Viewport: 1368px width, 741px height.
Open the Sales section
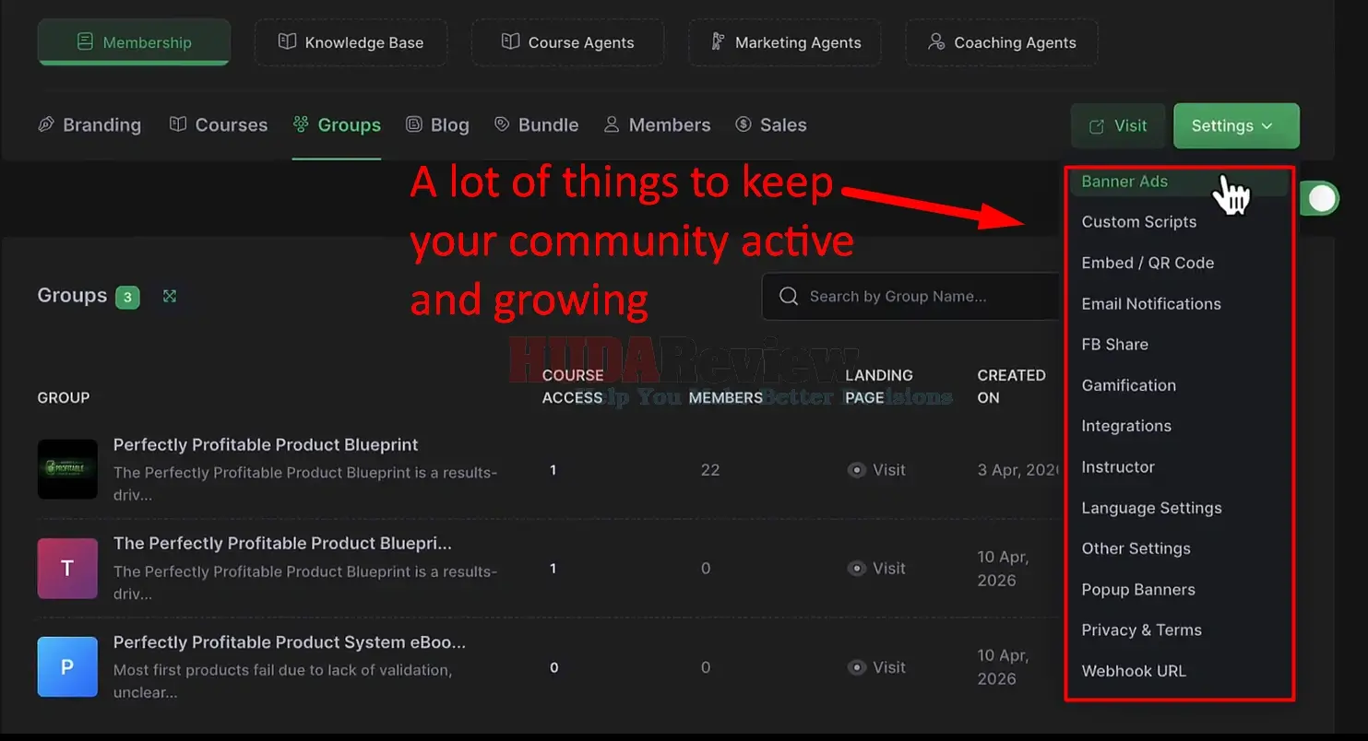[771, 124]
